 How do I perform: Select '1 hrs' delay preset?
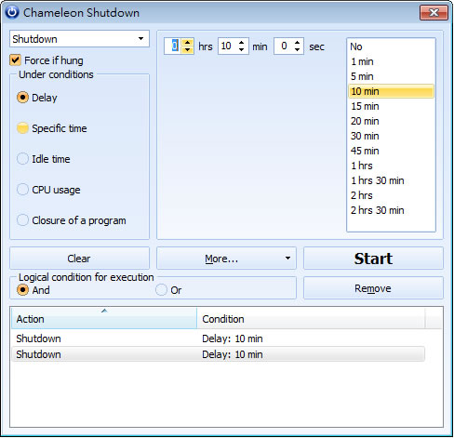tap(391, 166)
